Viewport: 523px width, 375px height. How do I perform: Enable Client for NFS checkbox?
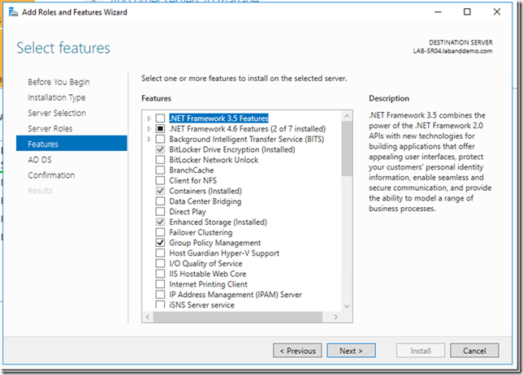coord(161,180)
